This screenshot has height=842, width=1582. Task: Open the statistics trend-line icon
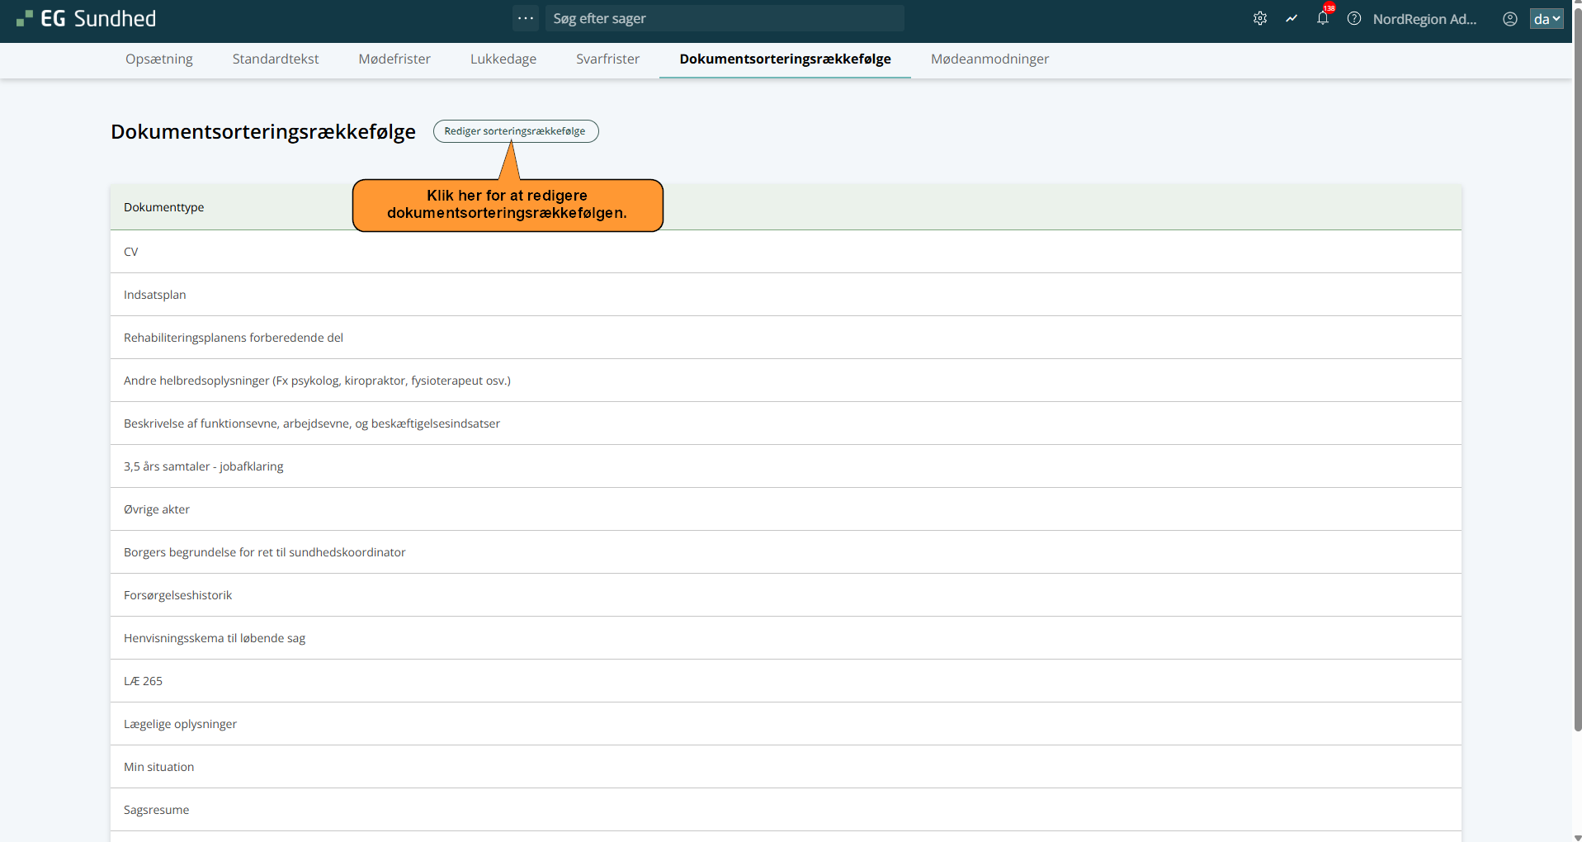pos(1292,18)
